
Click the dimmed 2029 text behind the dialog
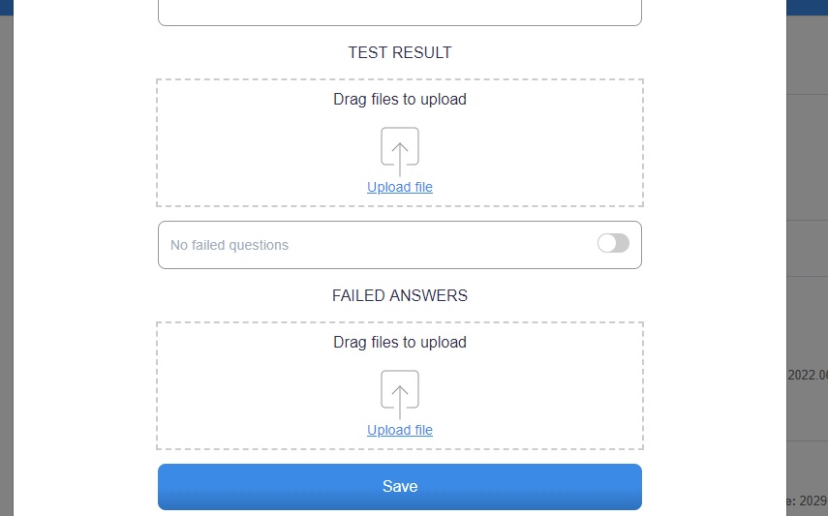coord(808,501)
